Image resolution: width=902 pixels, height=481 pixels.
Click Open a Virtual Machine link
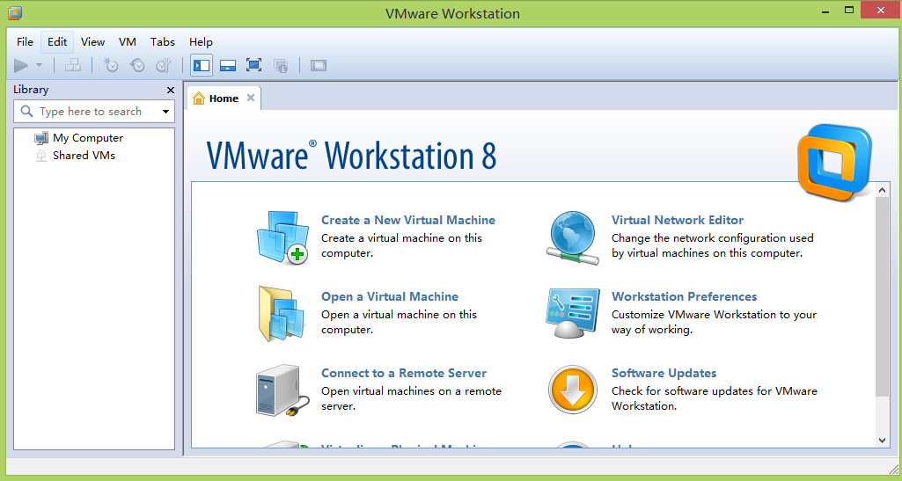(390, 296)
